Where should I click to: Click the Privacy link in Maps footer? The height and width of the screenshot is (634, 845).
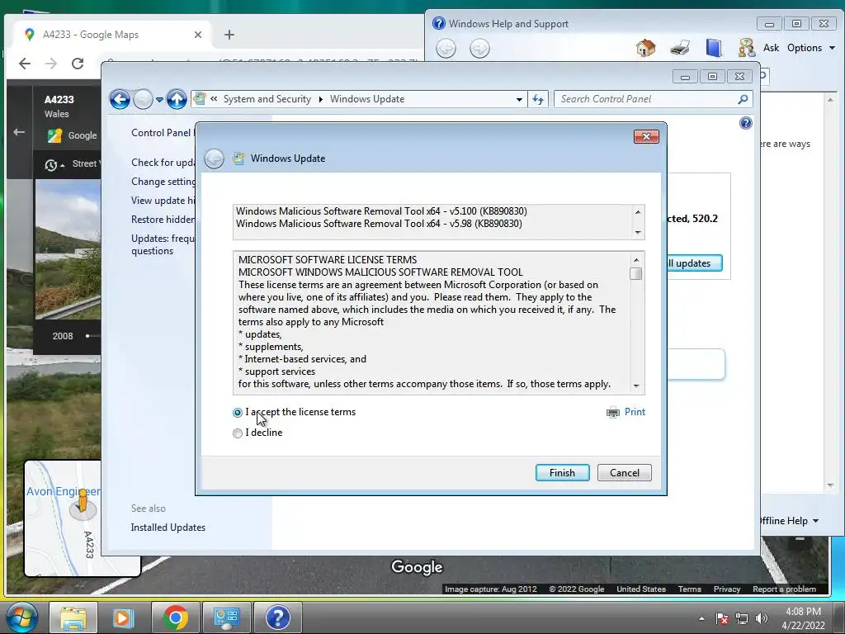[726, 589]
